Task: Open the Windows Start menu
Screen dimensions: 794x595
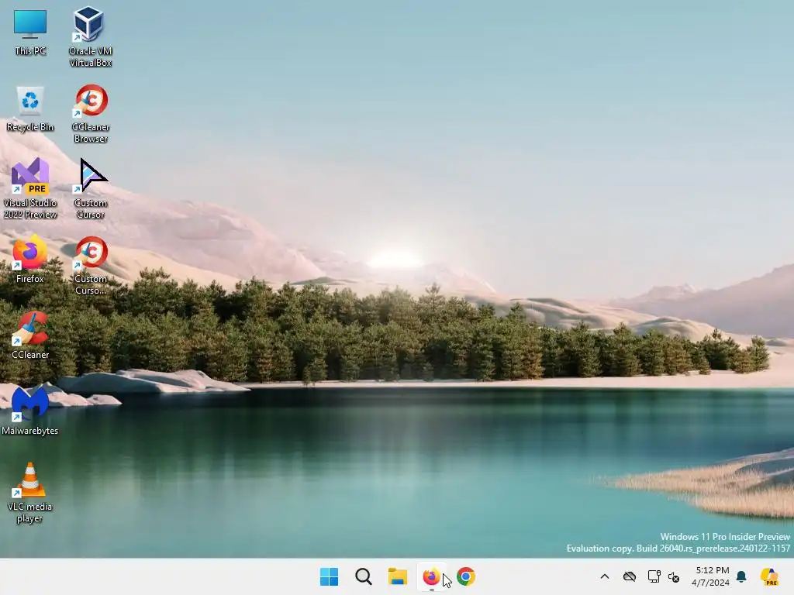Action: coord(329,576)
